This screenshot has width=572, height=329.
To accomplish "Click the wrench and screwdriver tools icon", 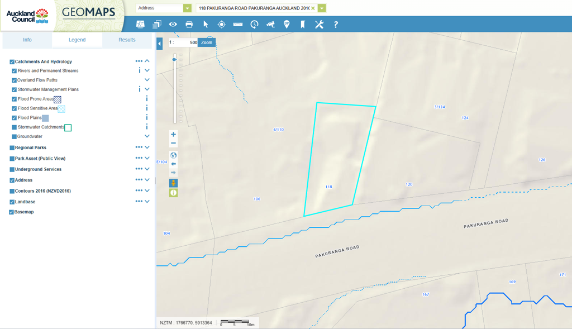I will point(319,25).
